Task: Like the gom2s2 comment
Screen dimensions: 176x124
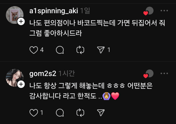Action: [x=34, y=112]
